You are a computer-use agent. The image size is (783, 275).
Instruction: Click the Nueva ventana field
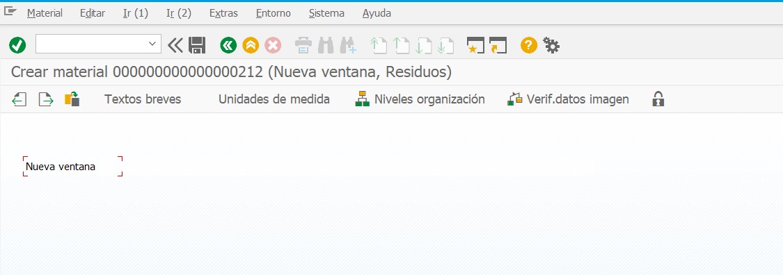click(x=72, y=167)
